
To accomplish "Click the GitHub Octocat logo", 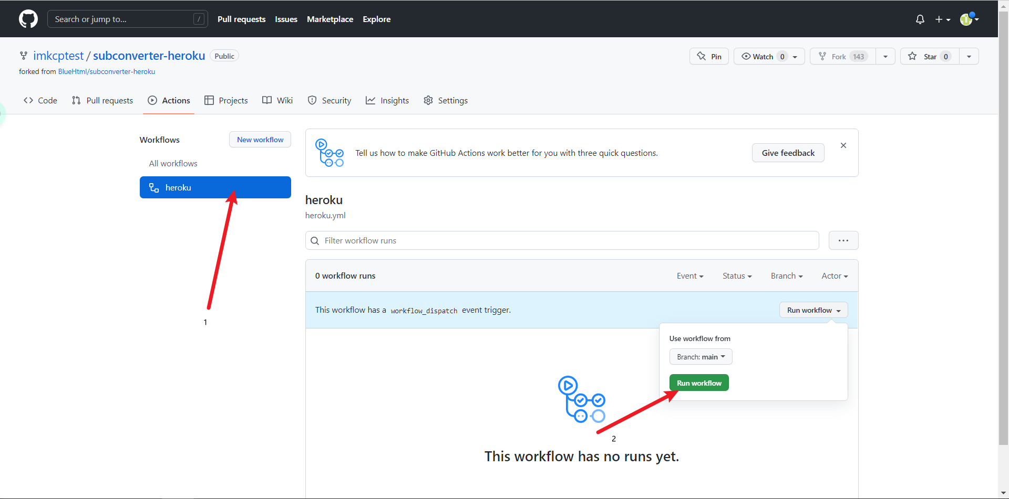I will 28,19.
